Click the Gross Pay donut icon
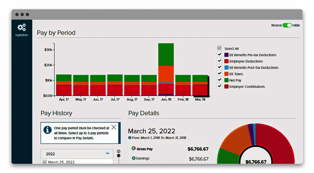 (x=133, y=148)
